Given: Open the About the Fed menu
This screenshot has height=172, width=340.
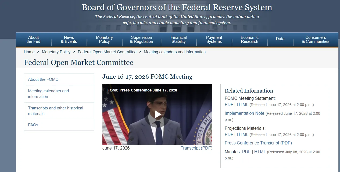Looking at the screenshot, I should point(34,40).
